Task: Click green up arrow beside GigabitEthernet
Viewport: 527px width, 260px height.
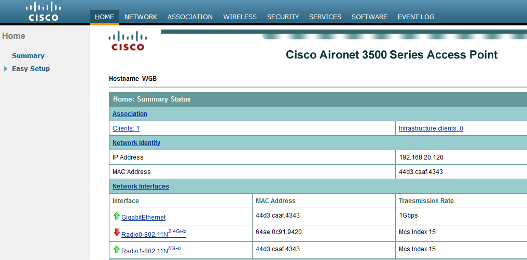Action: tap(116, 216)
